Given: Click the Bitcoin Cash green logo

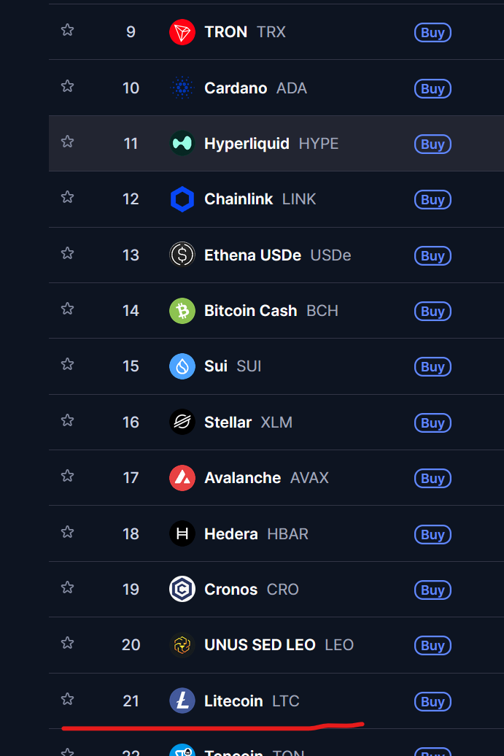Looking at the screenshot, I should (182, 311).
